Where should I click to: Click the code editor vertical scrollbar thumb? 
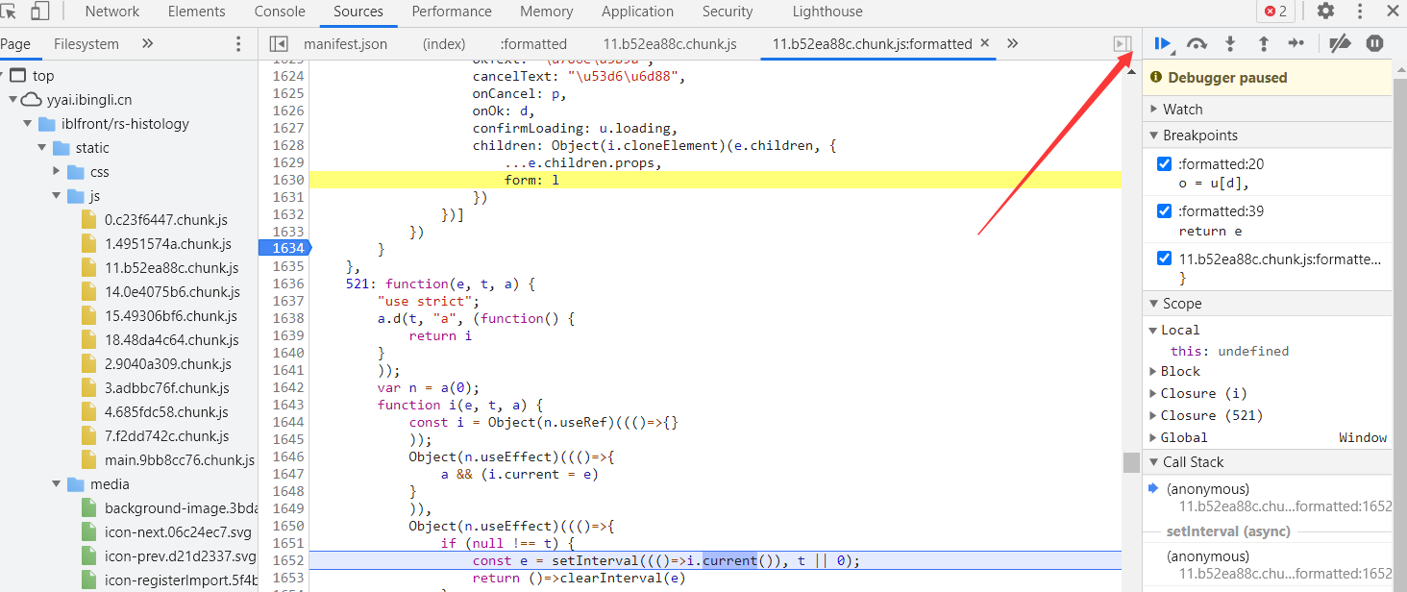point(1131,462)
